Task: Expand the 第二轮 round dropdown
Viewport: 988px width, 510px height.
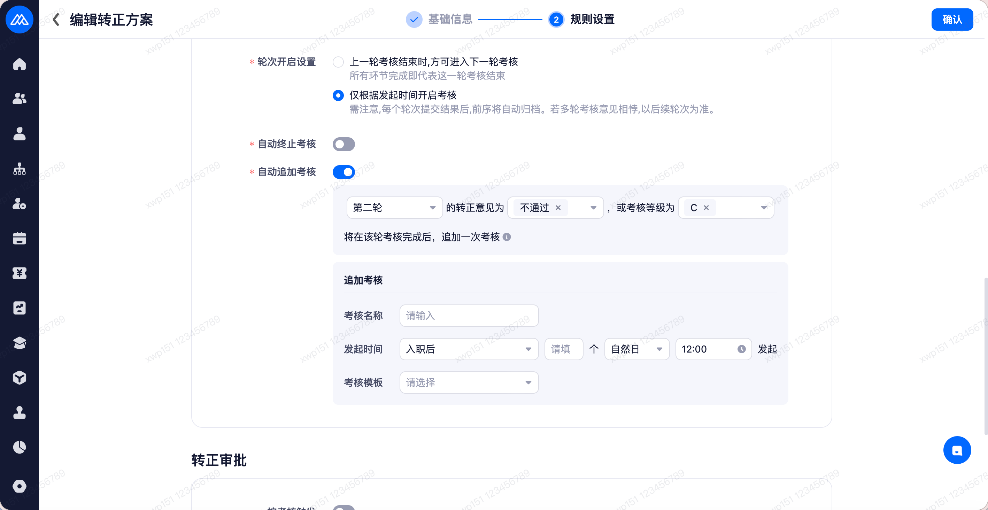Action: 394,208
